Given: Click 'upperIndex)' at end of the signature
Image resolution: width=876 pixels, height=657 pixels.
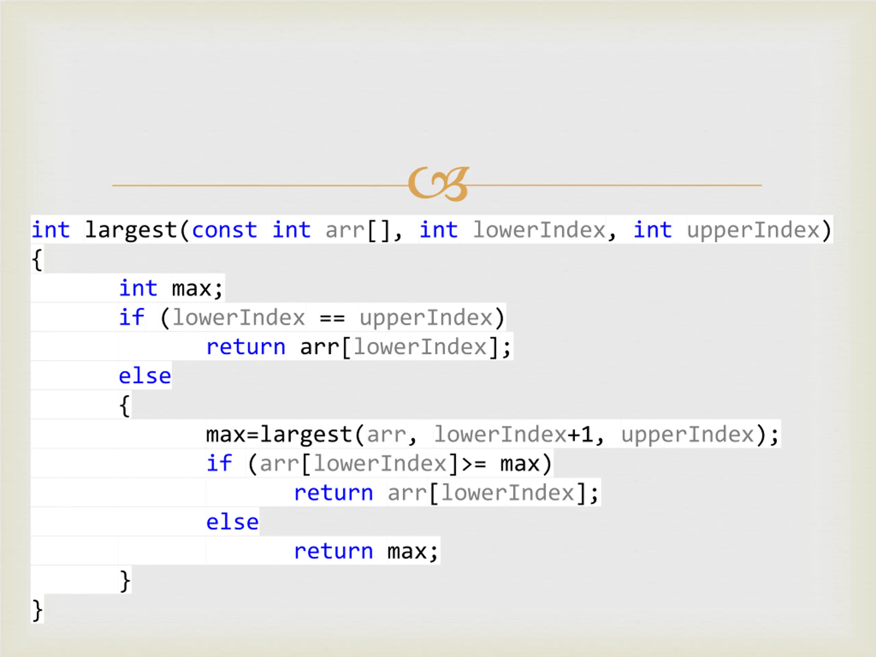Looking at the screenshot, I should [x=759, y=231].
